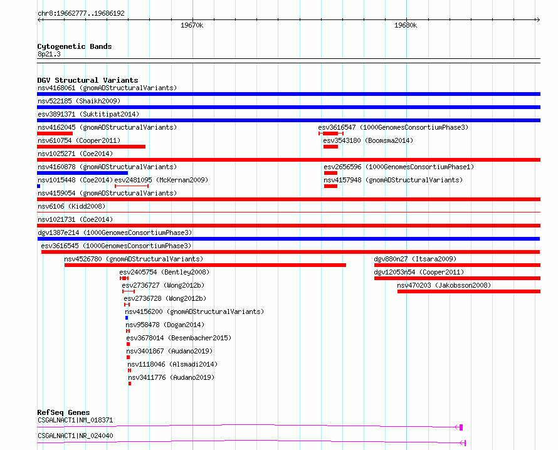Open the nsv4159054 gnomAD variant label
Viewport: 558px width, 450px height.
coord(107,193)
